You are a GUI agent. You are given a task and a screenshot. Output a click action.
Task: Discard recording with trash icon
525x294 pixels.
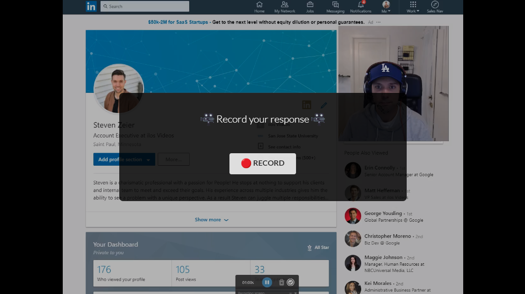click(x=282, y=283)
